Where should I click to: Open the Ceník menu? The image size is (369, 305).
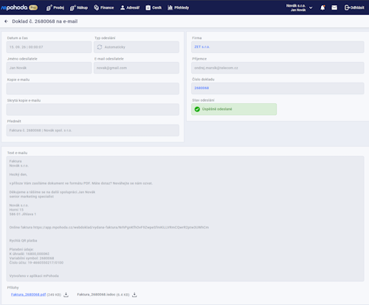(154, 7)
